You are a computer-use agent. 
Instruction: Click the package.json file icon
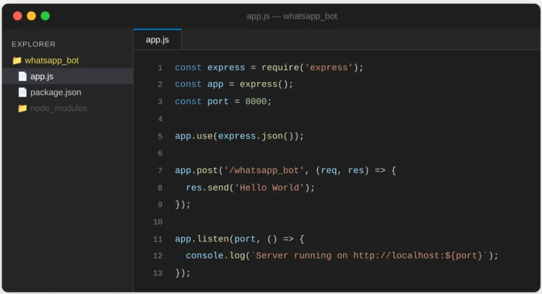coord(22,92)
